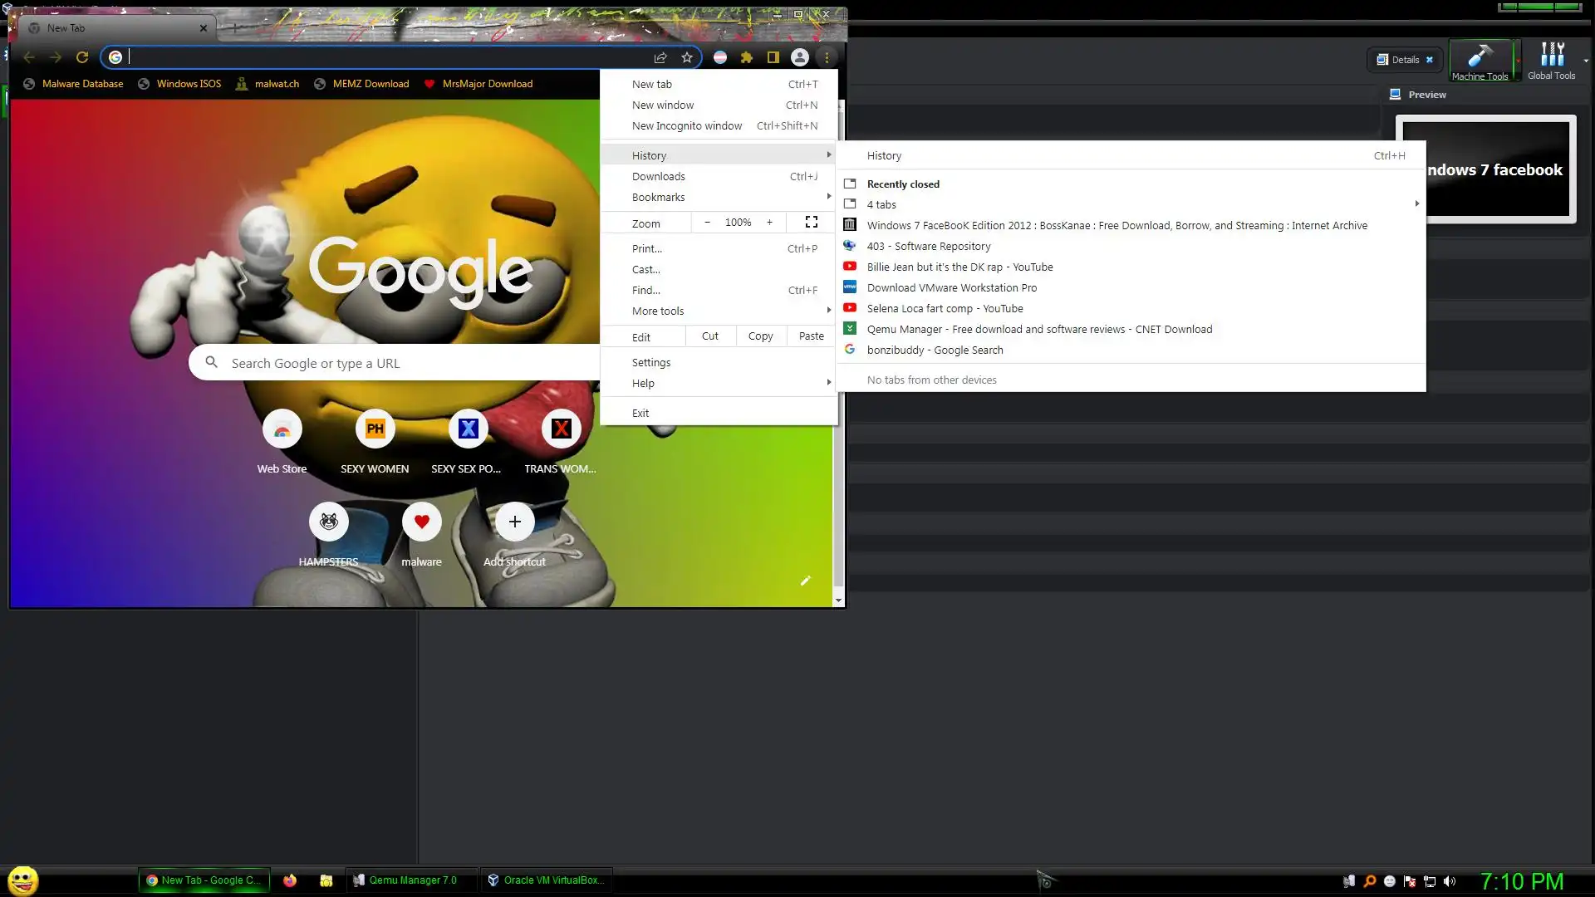Open Settings from Chrome menu
1595x897 pixels.
coord(651,362)
